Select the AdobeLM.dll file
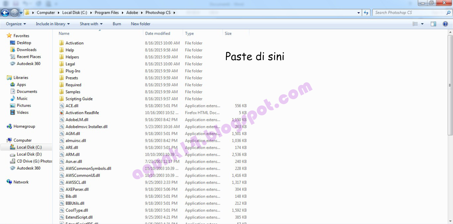 point(77,120)
